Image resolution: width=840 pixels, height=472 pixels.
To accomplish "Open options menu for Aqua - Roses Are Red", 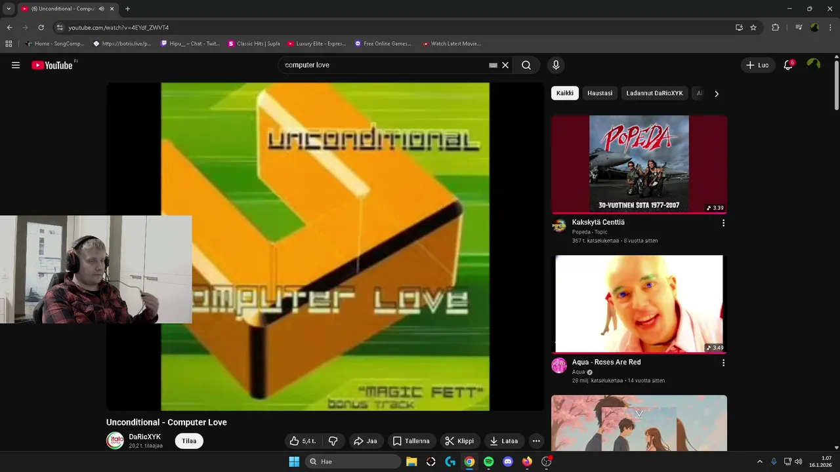I will click(x=723, y=363).
